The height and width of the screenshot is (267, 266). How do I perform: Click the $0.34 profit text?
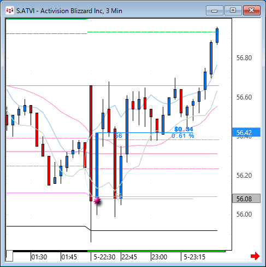click(x=184, y=129)
